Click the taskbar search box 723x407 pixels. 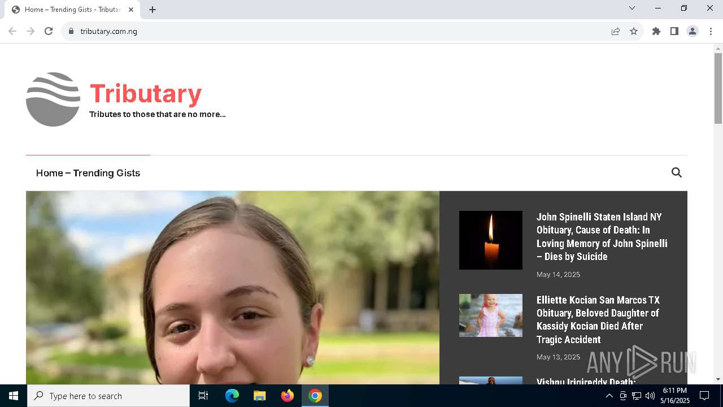[x=108, y=396]
